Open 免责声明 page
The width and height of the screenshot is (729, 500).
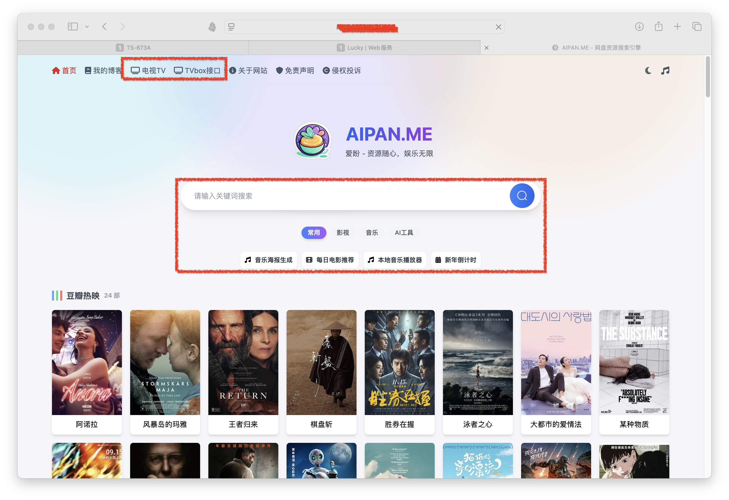(295, 71)
